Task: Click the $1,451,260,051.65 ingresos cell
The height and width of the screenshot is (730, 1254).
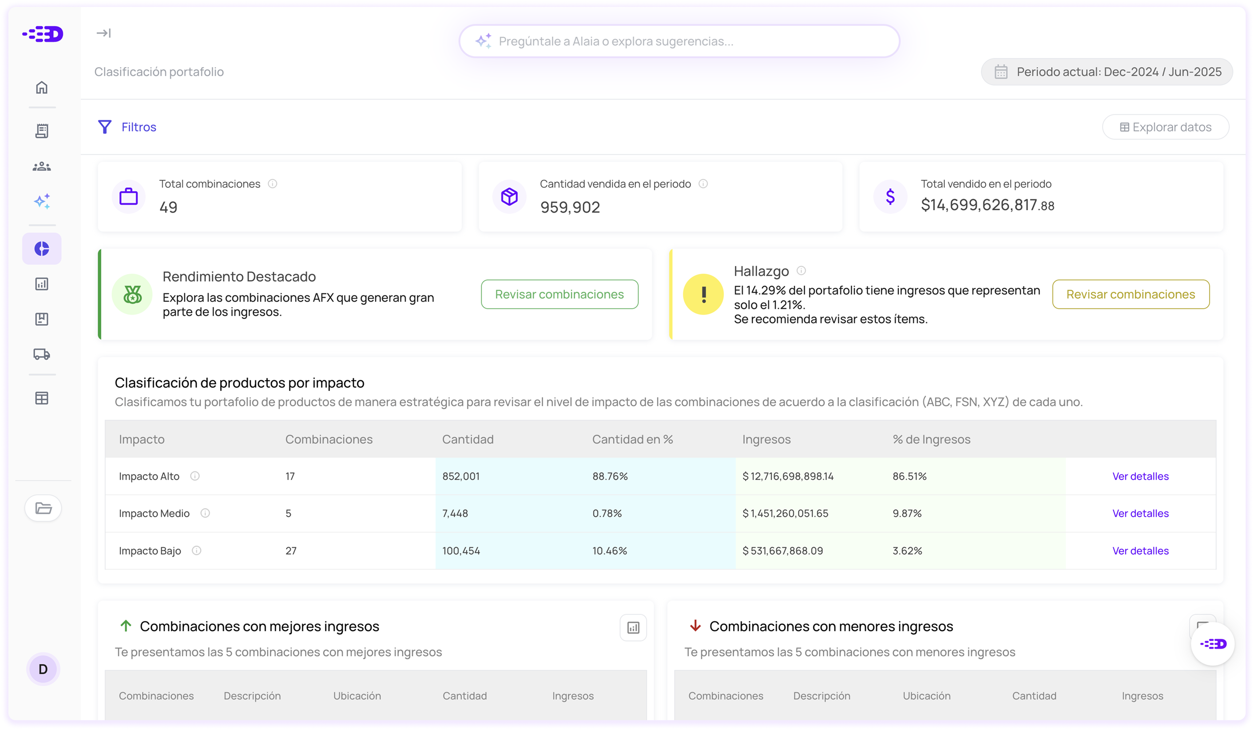Action: [785, 513]
